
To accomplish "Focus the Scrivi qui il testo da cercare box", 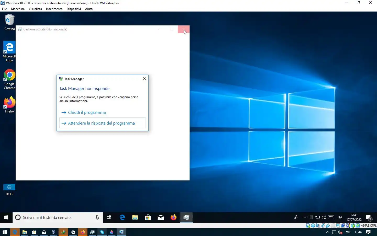I will point(58,217).
